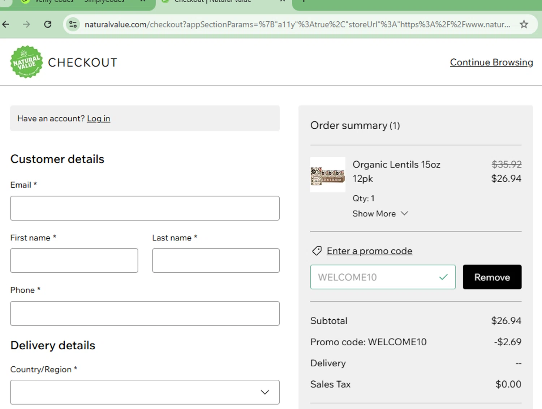Select the naturalvalue.com address bar URL
The width and height of the screenshot is (542, 409).
tap(297, 24)
